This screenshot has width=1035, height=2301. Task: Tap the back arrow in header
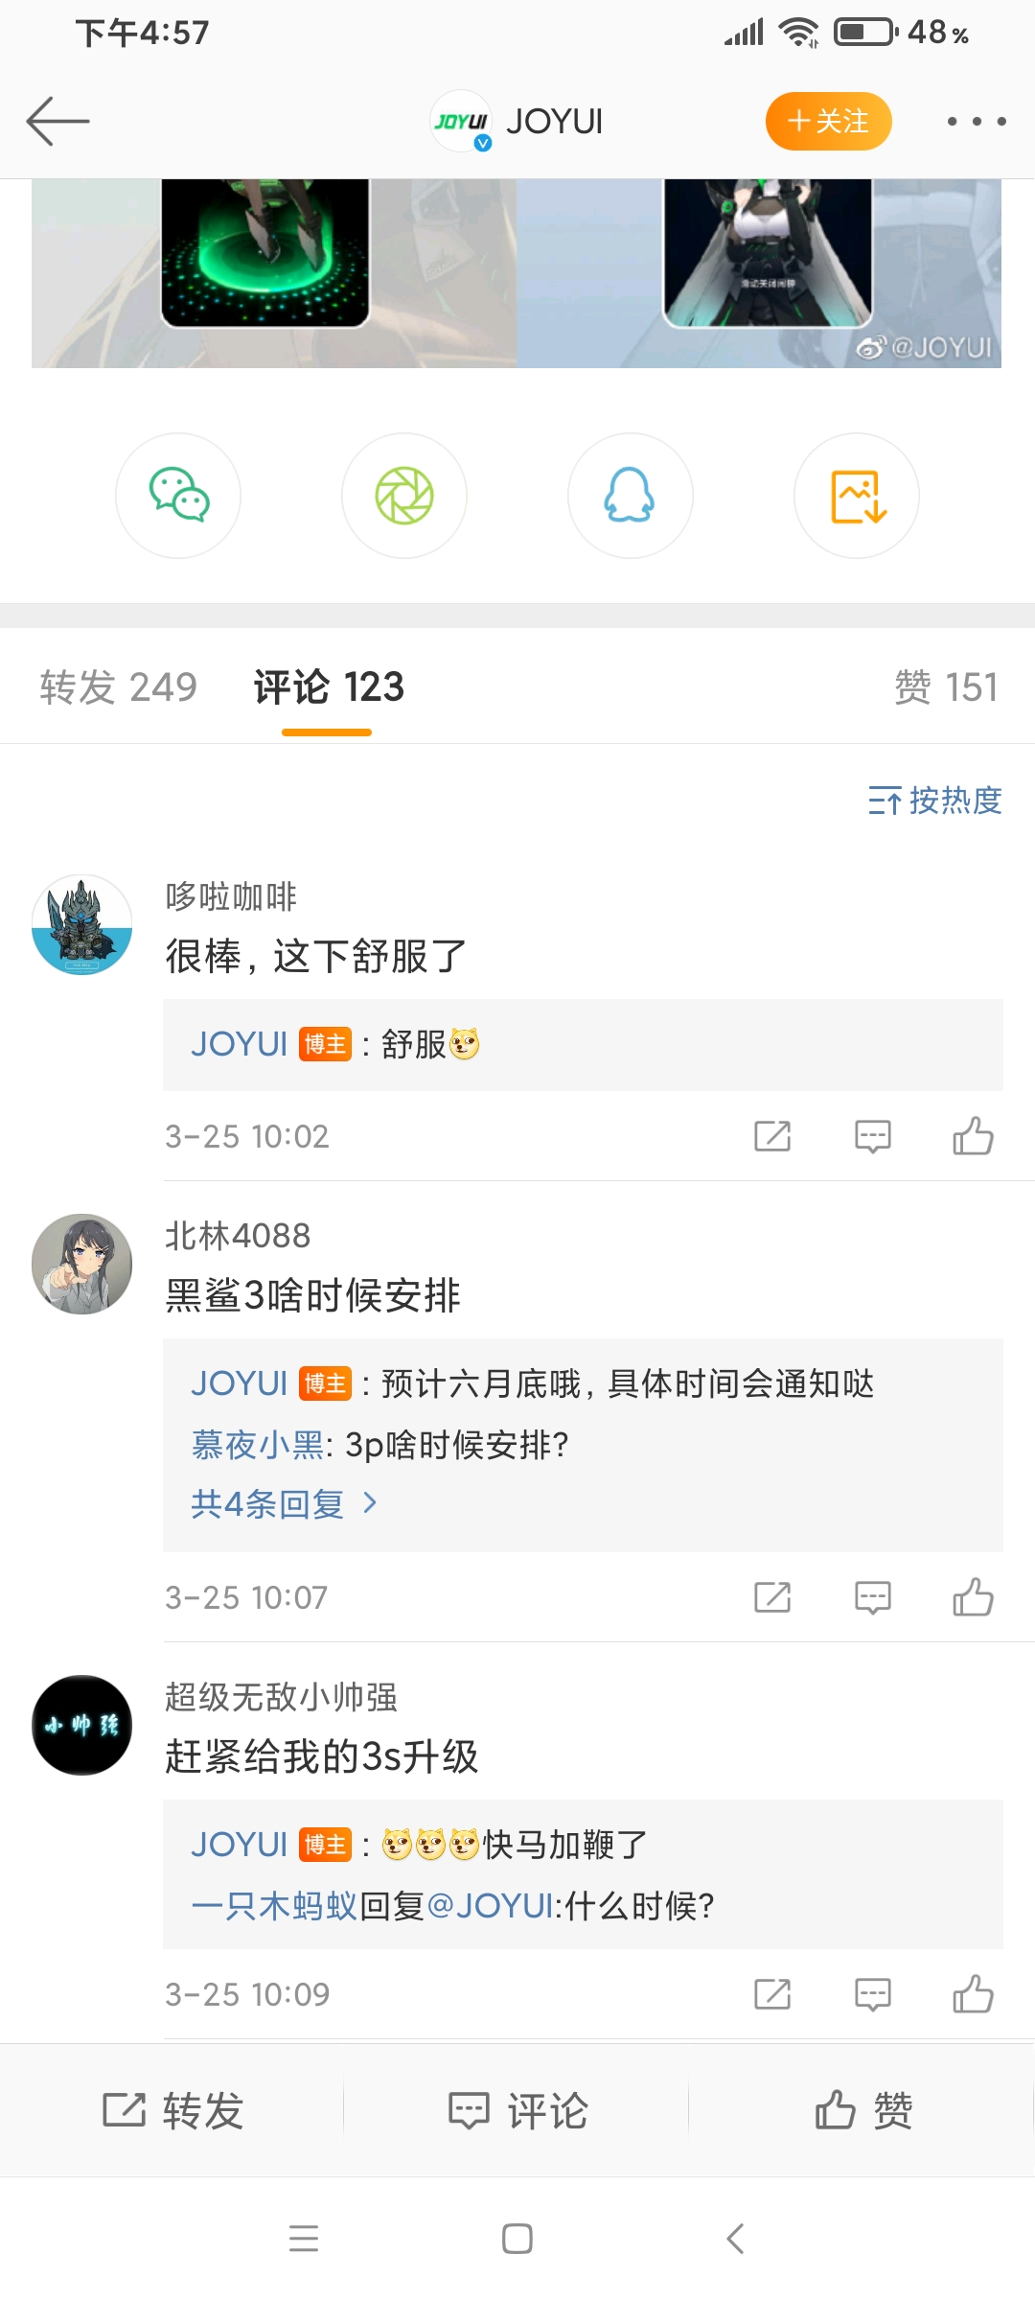(x=57, y=122)
